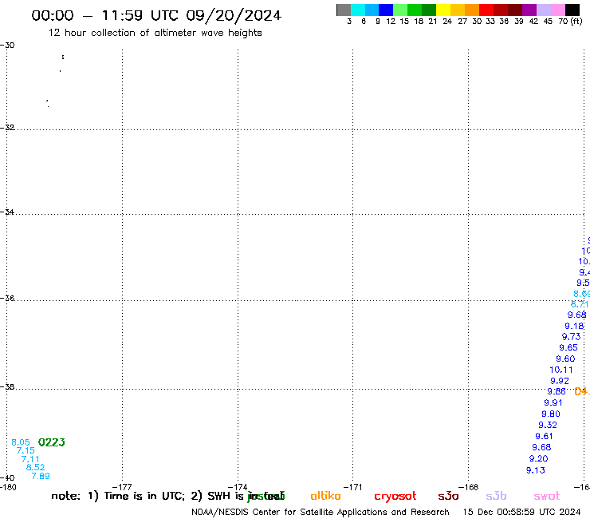Viewport: 590px width, 519px height.
Task: Click the 8.05 wave height value
Action: point(20,442)
